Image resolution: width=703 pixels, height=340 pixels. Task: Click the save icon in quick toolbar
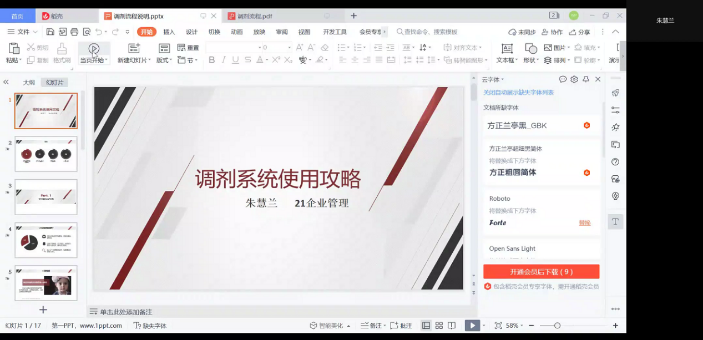pos(50,32)
